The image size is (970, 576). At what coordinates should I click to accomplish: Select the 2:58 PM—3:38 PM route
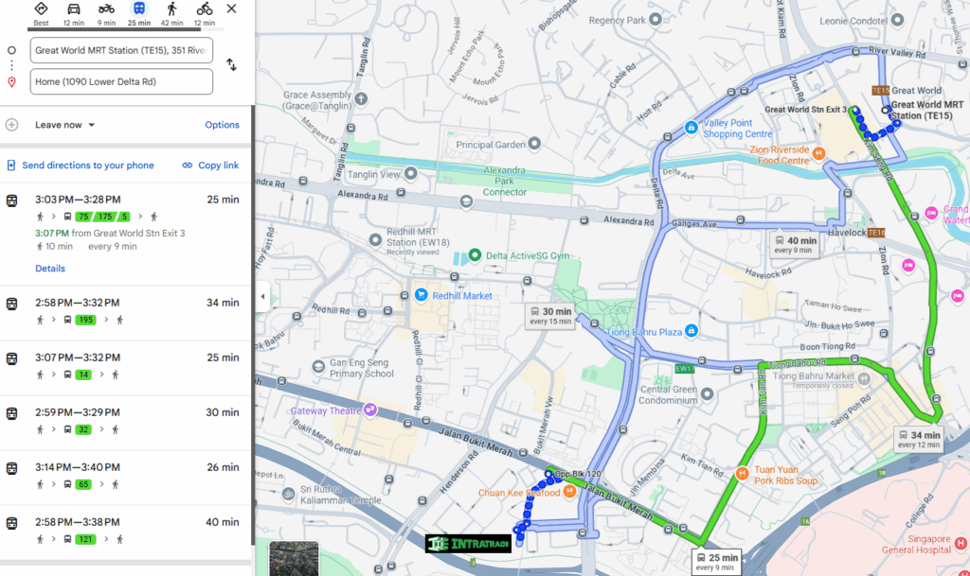pos(125,532)
